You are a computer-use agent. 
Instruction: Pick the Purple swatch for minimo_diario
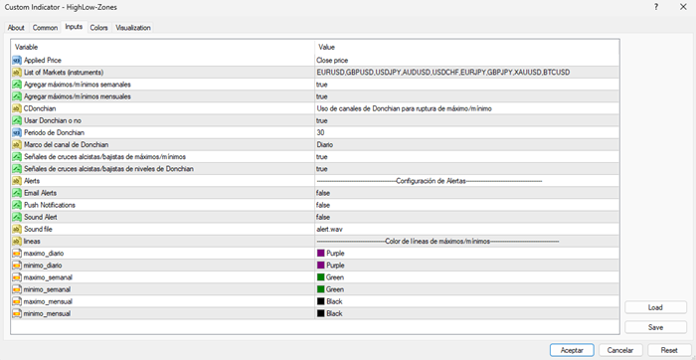321,265
